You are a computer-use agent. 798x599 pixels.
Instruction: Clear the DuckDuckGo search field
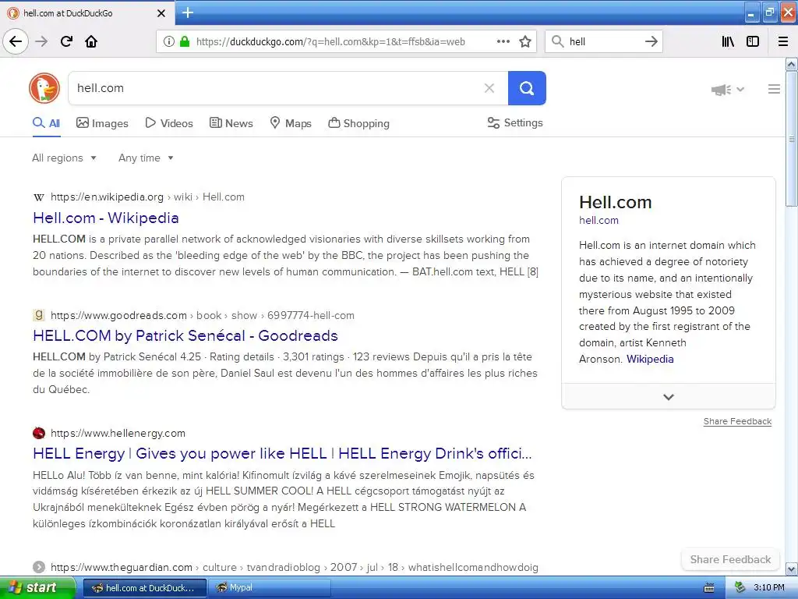coord(489,88)
